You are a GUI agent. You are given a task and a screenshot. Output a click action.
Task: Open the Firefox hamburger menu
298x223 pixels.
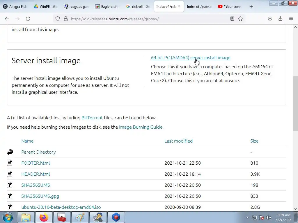click(x=291, y=19)
